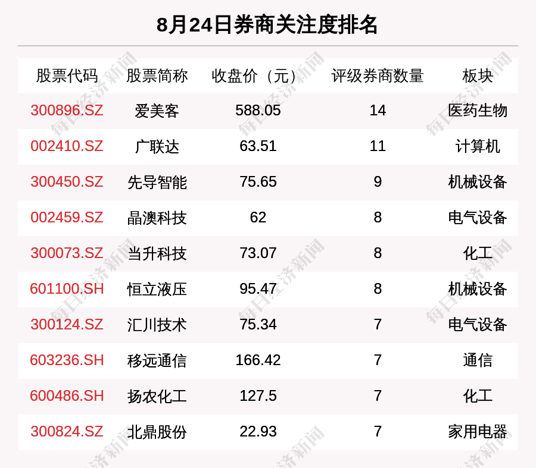Select 机械设备 sector in 恒立液压 row

point(478,289)
